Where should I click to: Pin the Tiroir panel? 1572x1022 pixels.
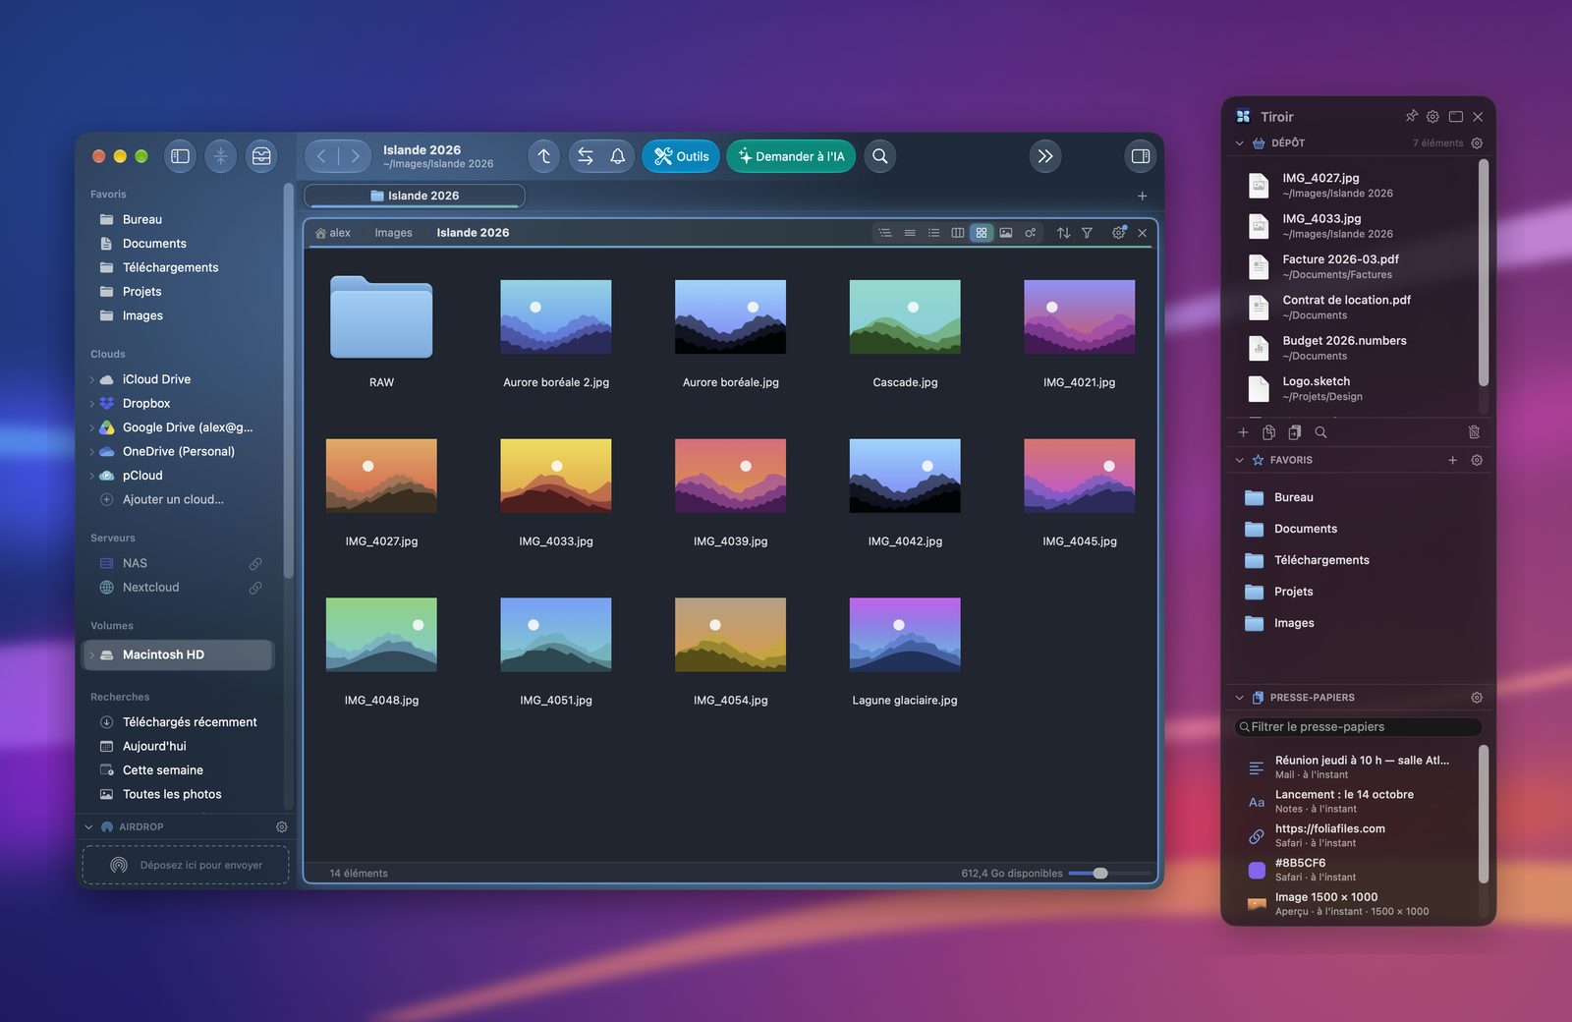[x=1412, y=116]
